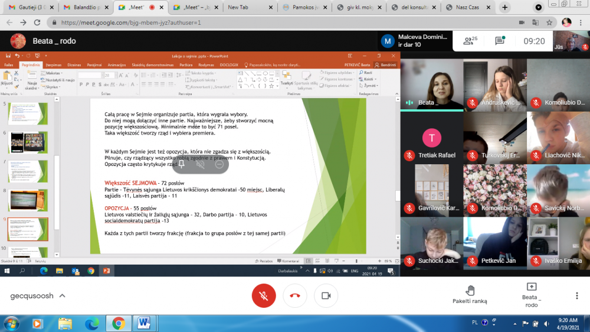Zoom in with plus in PowerPoint status bar
Screen dimensions: 590x332
point(379,261)
